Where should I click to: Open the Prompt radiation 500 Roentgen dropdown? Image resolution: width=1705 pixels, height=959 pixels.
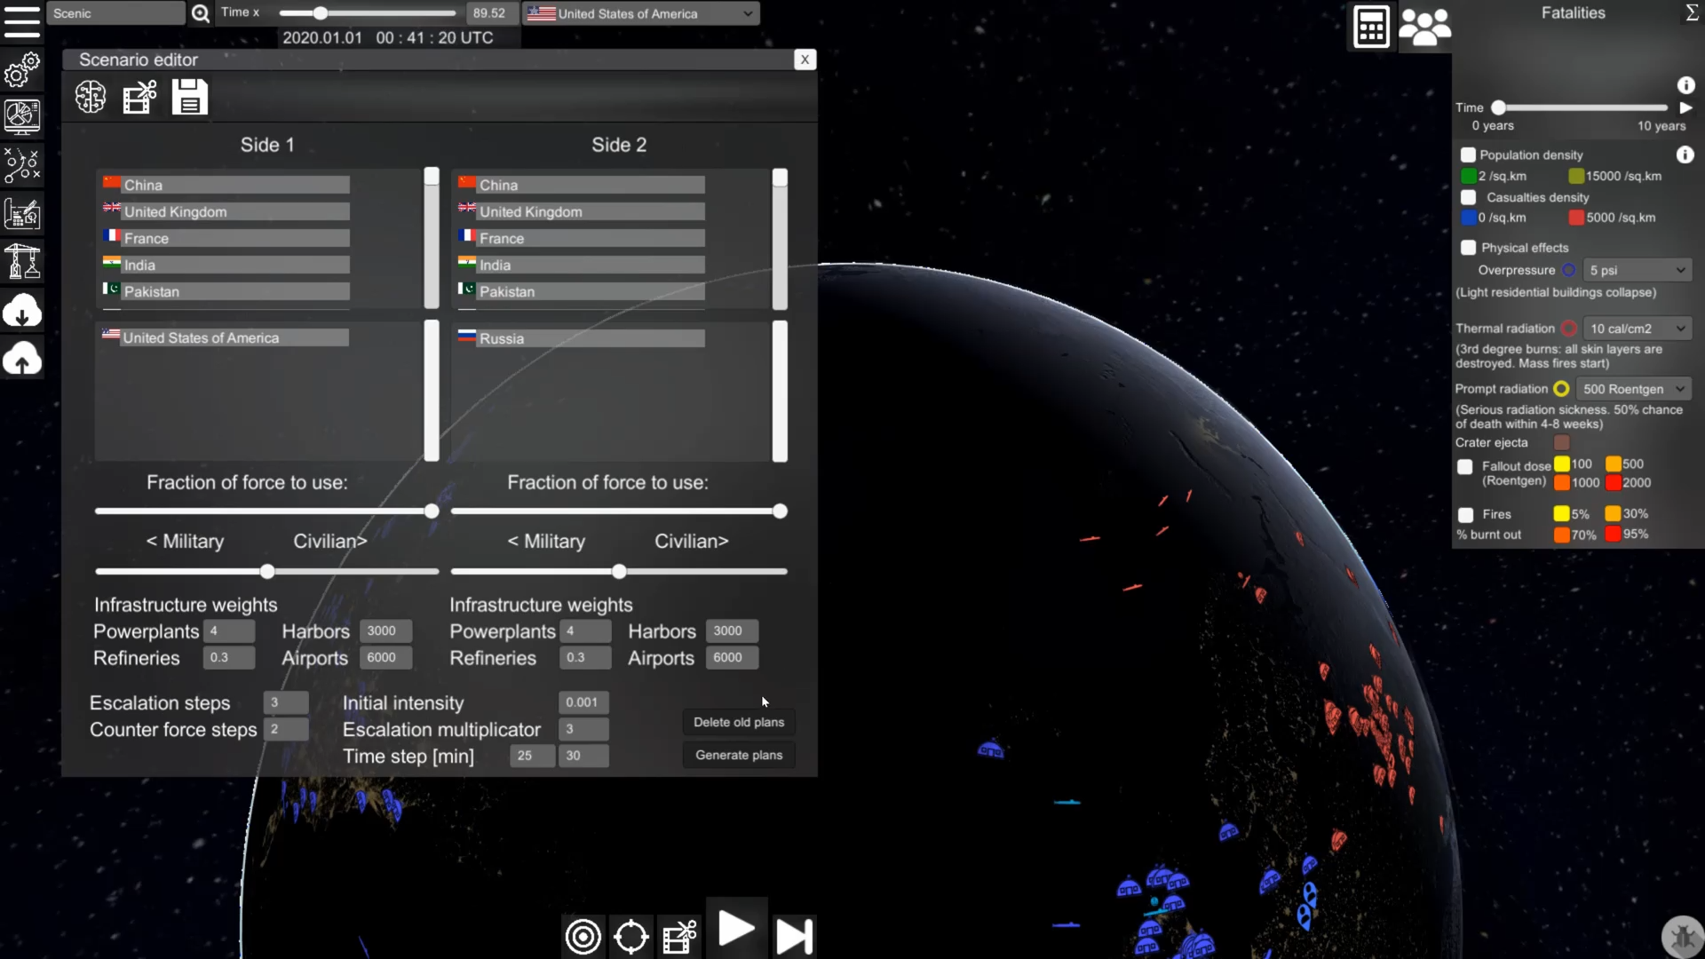(1633, 389)
